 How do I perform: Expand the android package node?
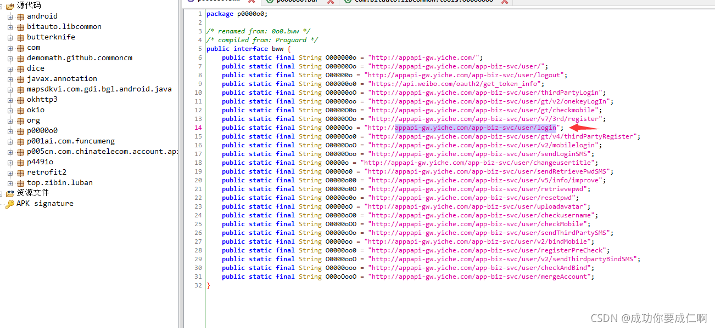point(10,16)
